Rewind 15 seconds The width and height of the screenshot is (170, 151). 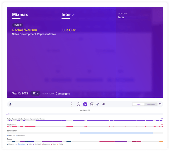(79, 104)
